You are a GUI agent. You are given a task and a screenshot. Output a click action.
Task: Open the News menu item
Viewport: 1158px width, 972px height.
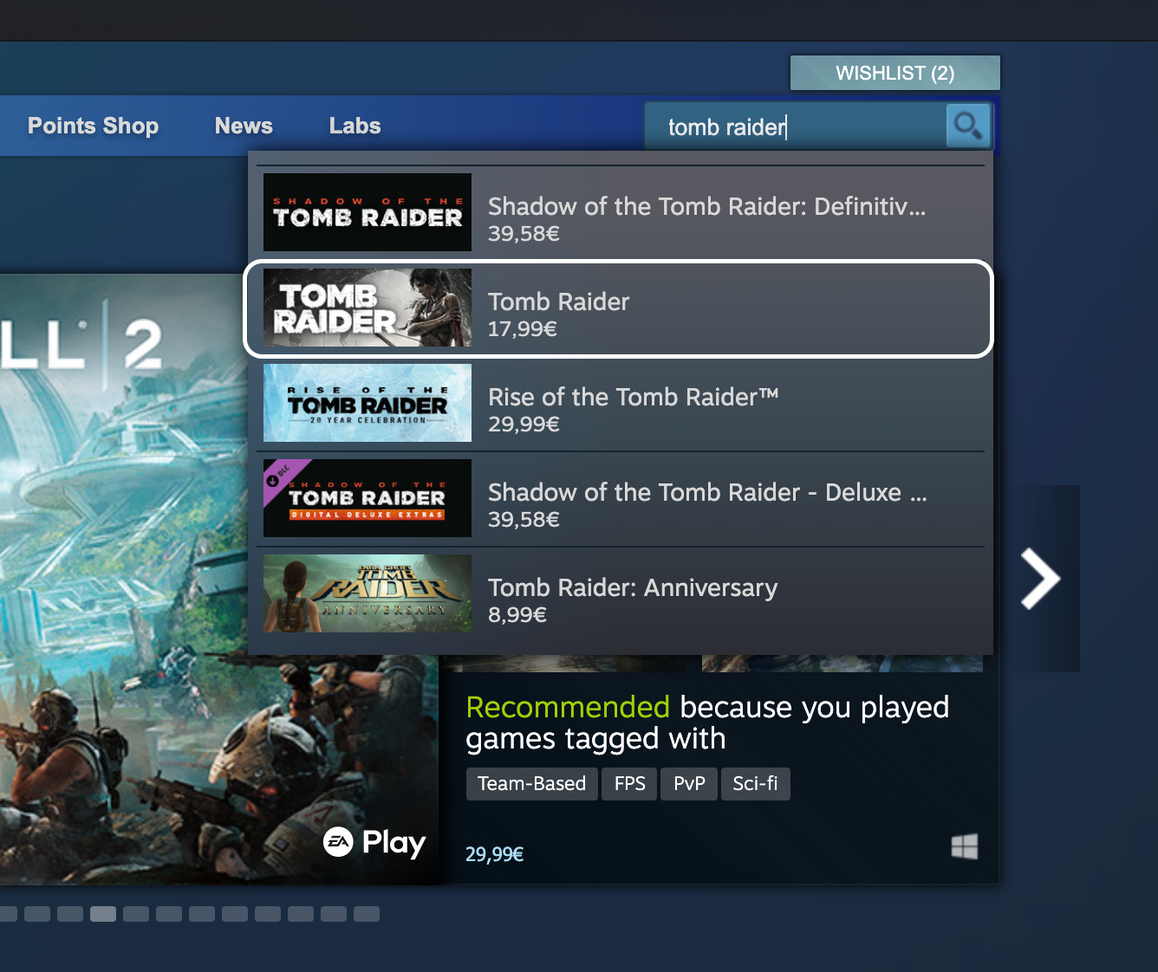coord(244,126)
